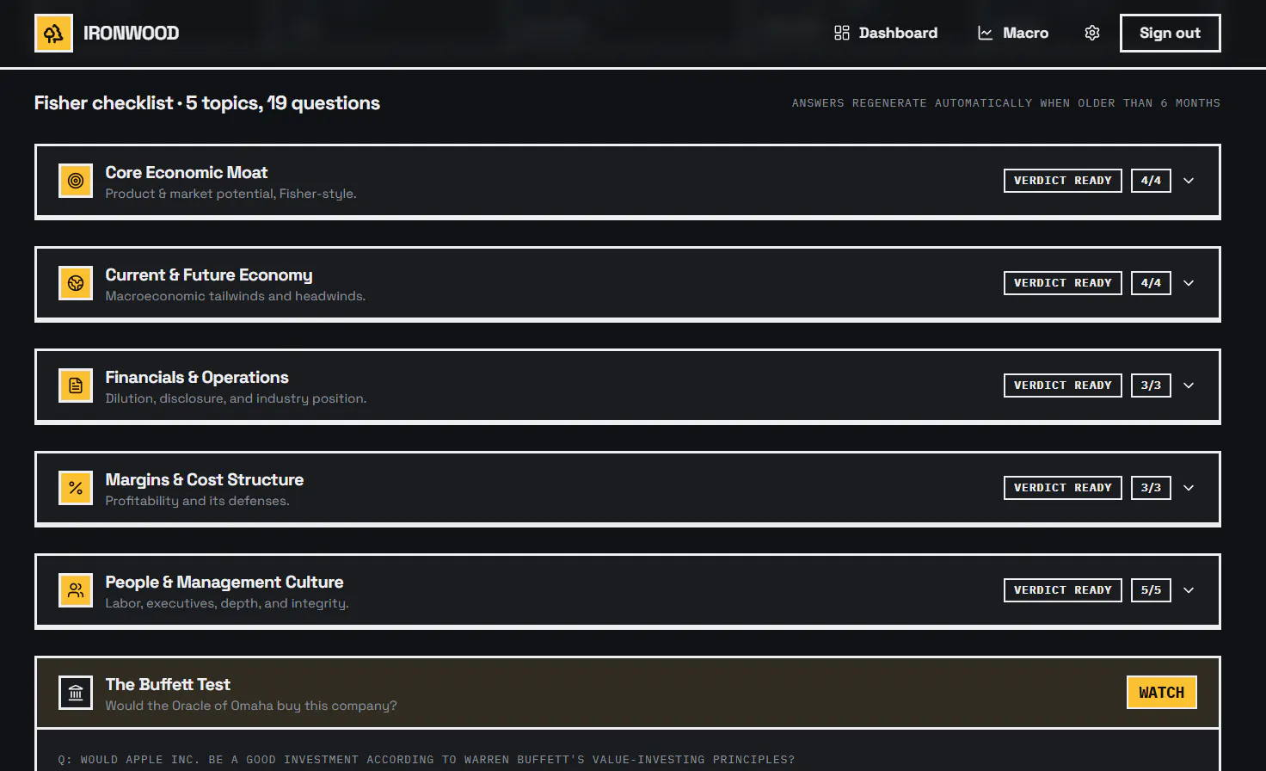Click Verdict Ready badge for Core Economic Moat

(x=1063, y=181)
